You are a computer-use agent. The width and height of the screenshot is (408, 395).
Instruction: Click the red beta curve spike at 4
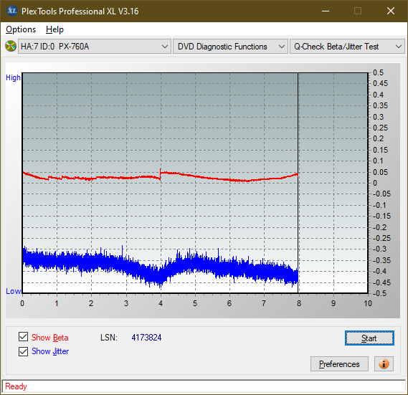click(161, 173)
